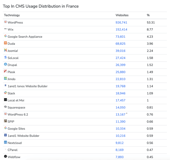
Task: Click the 8.77 percentage value
Action: coord(150,30)
